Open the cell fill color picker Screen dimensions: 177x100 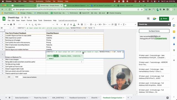[79, 24]
